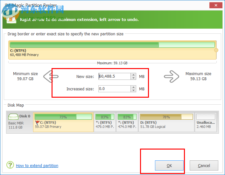This screenshot has width=225, height=175.
Task: Click the partition resize handle circle
Action: click(x=216, y=50)
